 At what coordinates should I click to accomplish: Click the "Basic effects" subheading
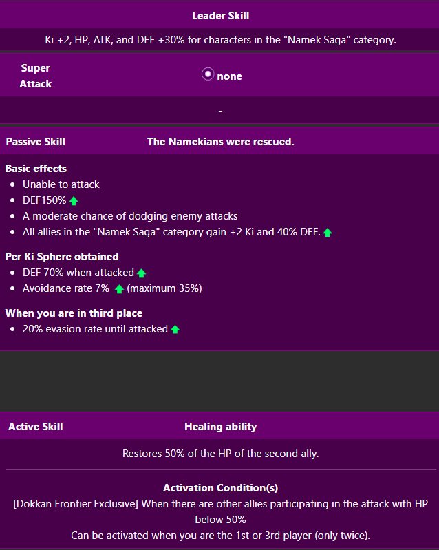(36, 169)
